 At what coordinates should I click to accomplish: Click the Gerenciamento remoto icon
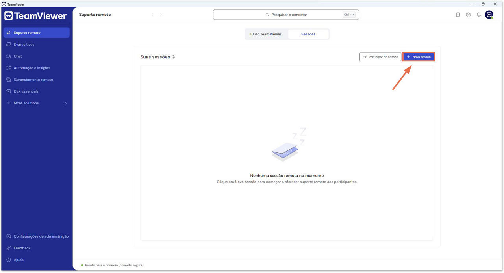(x=9, y=80)
